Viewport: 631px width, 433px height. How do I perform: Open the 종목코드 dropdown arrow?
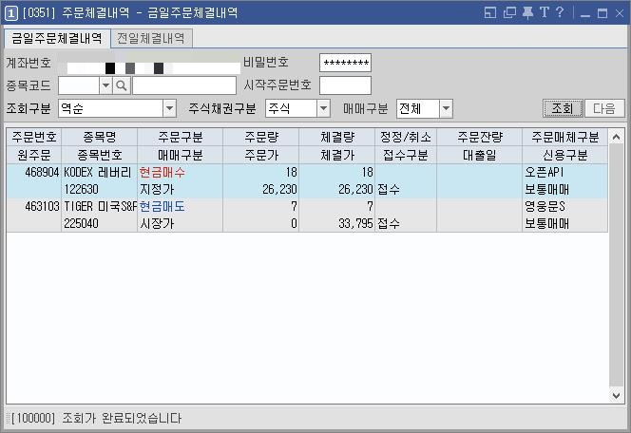pyautogui.click(x=105, y=85)
